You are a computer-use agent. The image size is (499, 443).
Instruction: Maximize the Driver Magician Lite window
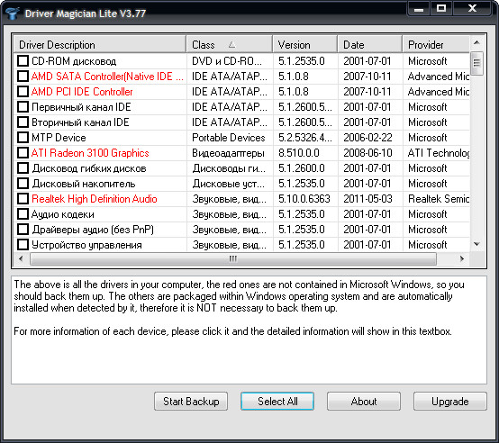point(441,8)
